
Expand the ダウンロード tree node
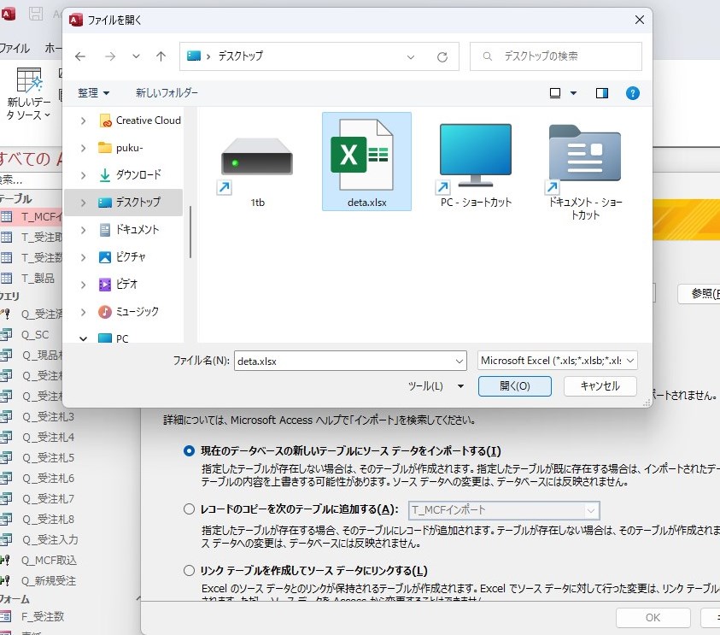[83, 175]
